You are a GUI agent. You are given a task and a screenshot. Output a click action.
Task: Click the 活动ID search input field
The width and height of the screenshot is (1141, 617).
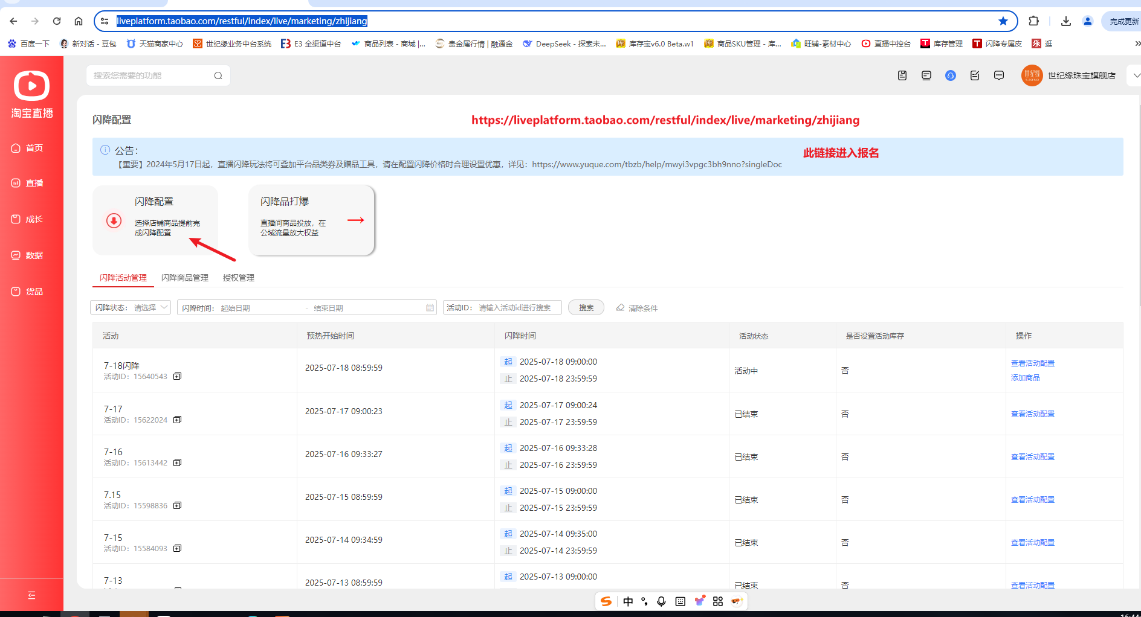pos(517,308)
